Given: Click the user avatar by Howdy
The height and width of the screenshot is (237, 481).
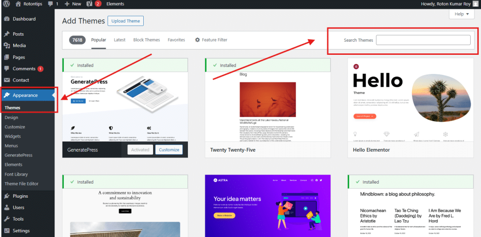Looking at the screenshot, I should (x=475, y=4).
